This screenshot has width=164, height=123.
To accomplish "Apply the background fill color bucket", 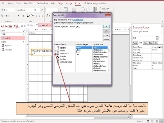I will [32, 16].
